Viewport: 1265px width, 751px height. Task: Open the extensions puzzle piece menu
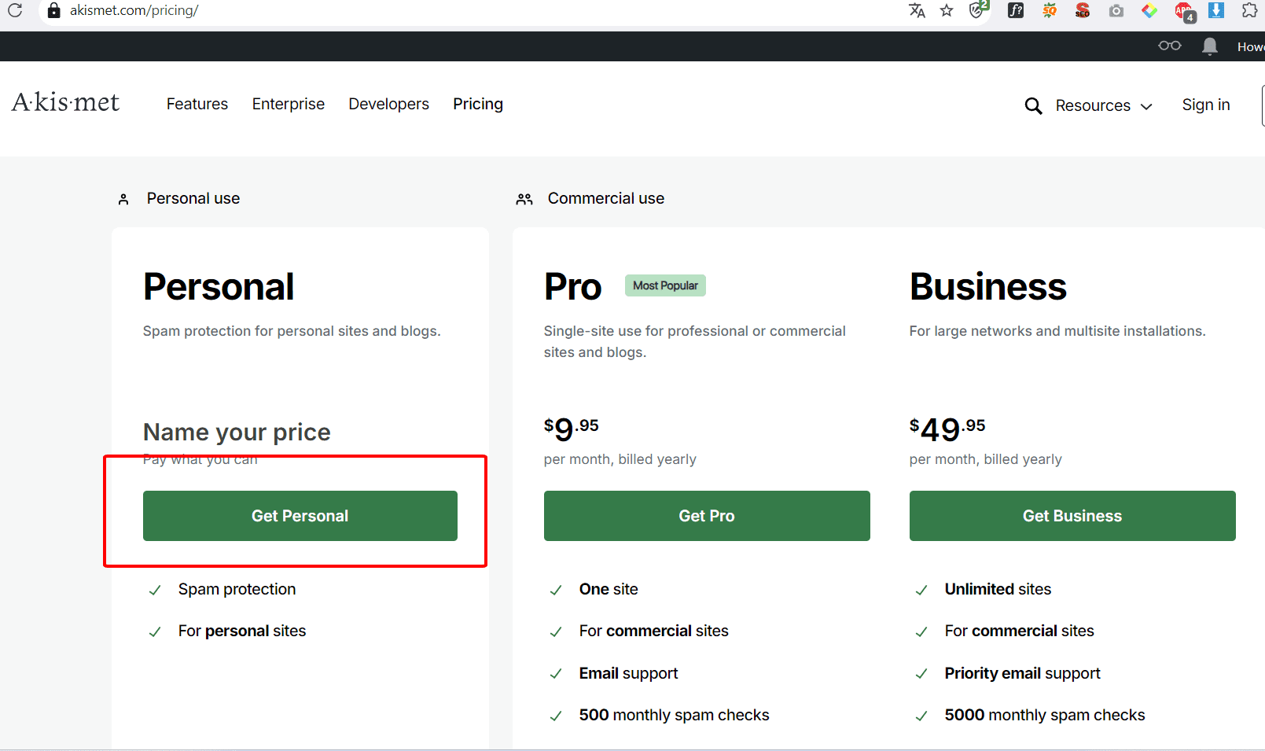pyautogui.click(x=1249, y=10)
